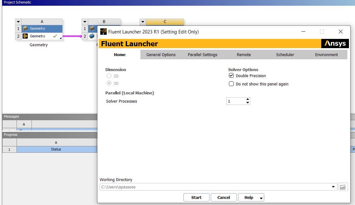Select the 2D dimension radio button
Image resolution: width=355 pixels, height=205 pixels.
109,76
